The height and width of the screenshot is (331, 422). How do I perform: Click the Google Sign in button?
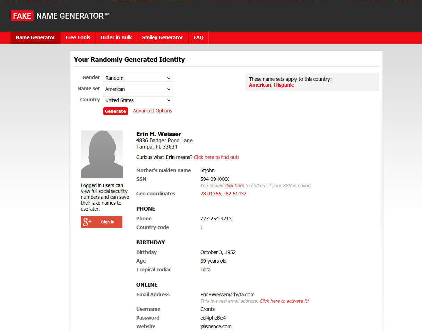(102, 222)
